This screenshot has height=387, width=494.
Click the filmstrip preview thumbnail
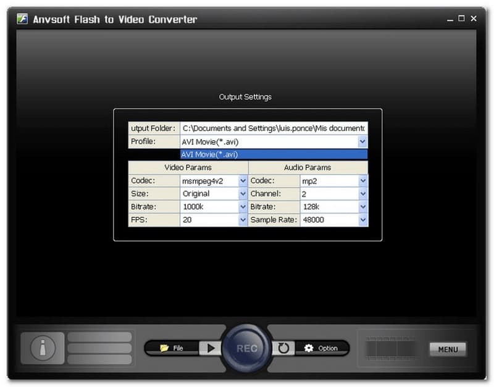coord(390,348)
